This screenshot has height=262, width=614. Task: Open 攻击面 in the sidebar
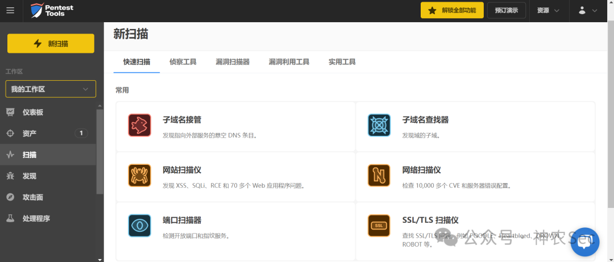click(x=48, y=197)
